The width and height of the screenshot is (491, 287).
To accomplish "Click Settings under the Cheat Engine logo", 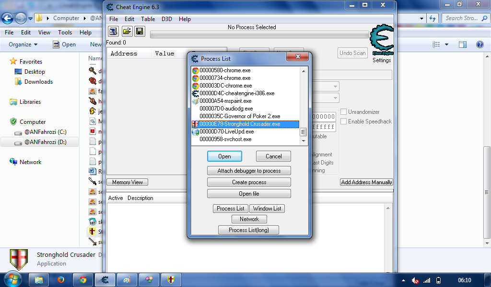I will tap(381, 60).
